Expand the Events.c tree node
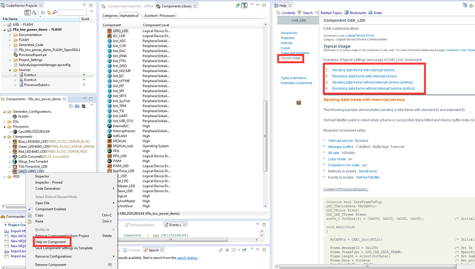The height and width of the screenshot is (269, 475). [15, 75]
